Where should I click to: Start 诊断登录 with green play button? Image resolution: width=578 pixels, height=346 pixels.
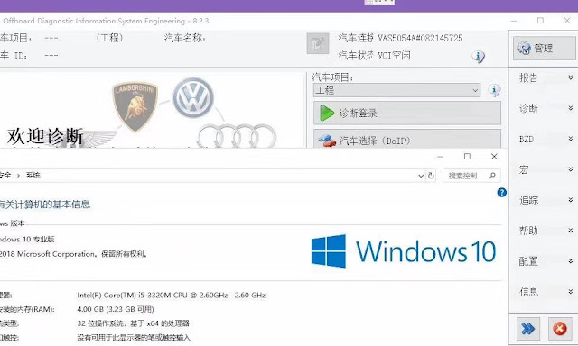tap(407, 113)
